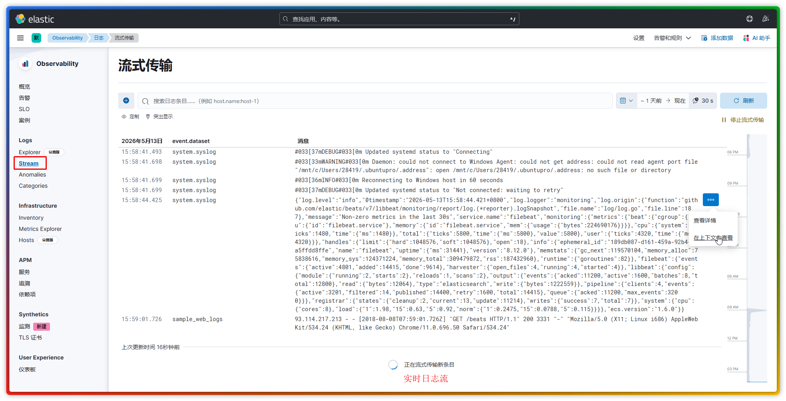This screenshot has width=786, height=401.
Task: Click the start time ~ 1 天前
Action: [x=651, y=101]
